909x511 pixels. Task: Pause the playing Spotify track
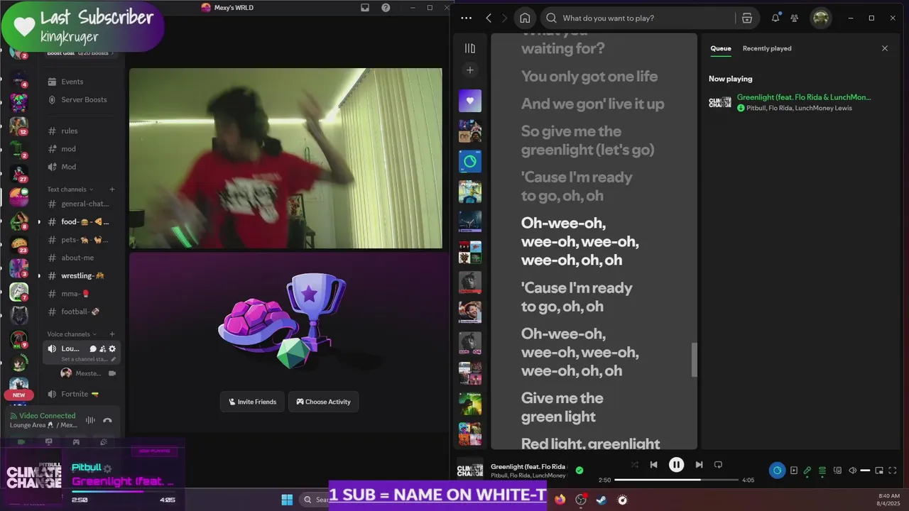tap(676, 465)
